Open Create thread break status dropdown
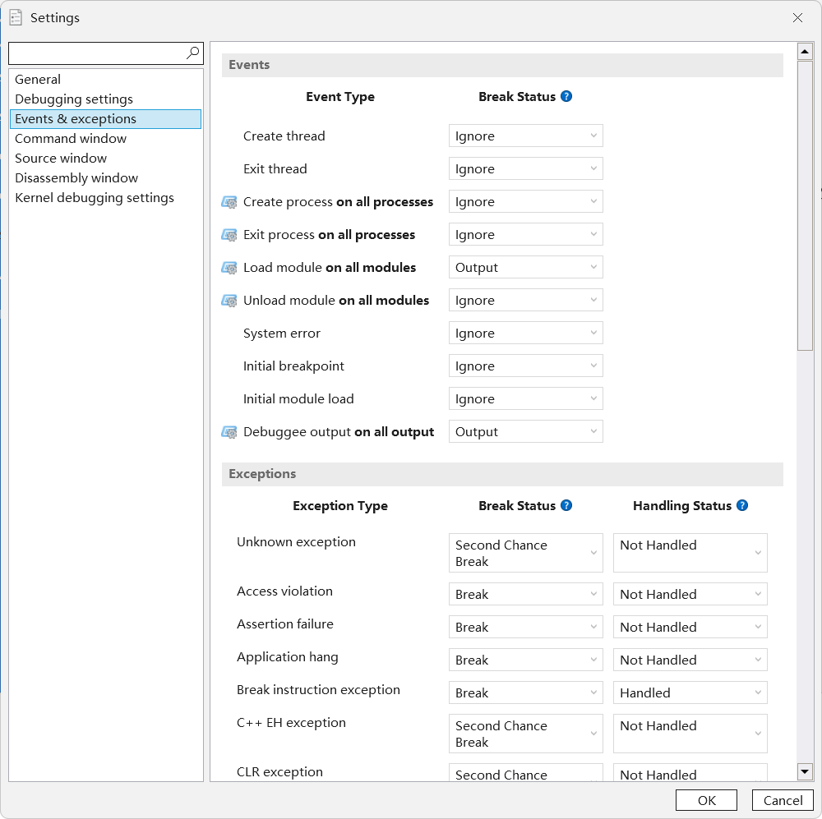The width and height of the screenshot is (822, 819). (526, 136)
